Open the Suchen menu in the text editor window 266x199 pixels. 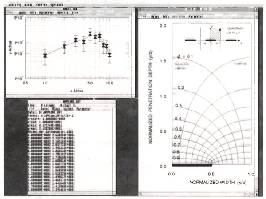69,108
